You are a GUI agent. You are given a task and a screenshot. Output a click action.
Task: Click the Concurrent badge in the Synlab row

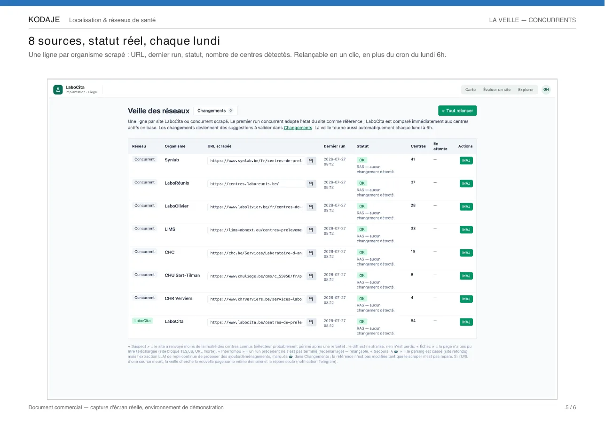(x=144, y=159)
